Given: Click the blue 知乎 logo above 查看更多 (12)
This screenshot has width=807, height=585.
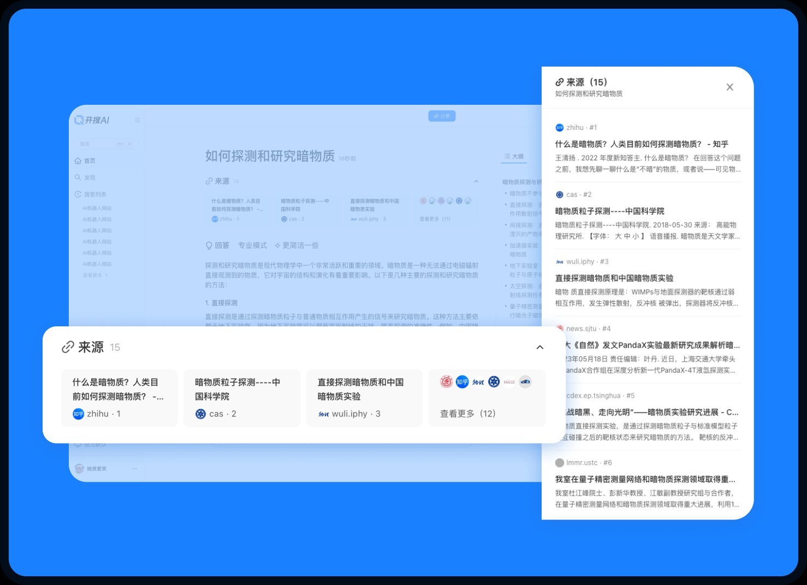Looking at the screenshot, I should [462, 382].
